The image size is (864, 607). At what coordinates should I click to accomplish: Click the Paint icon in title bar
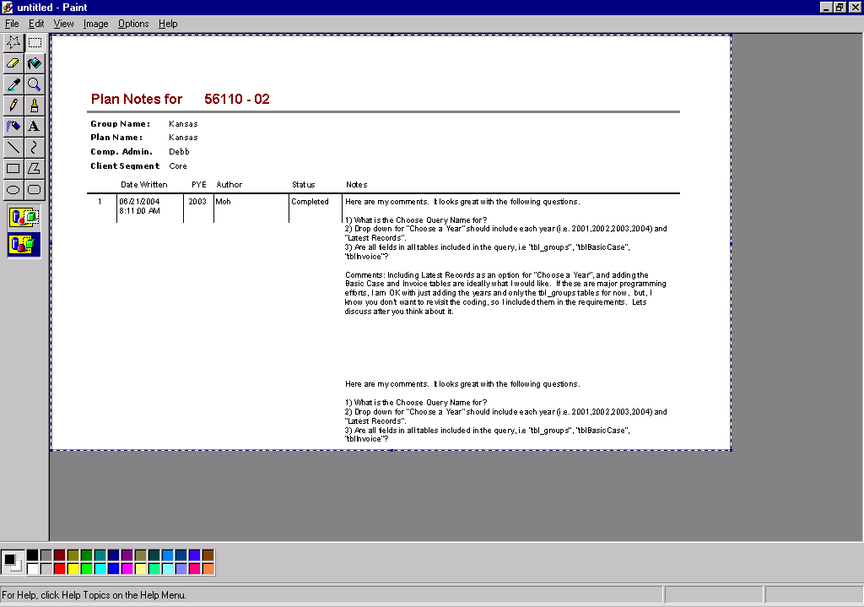click(8, 7)
